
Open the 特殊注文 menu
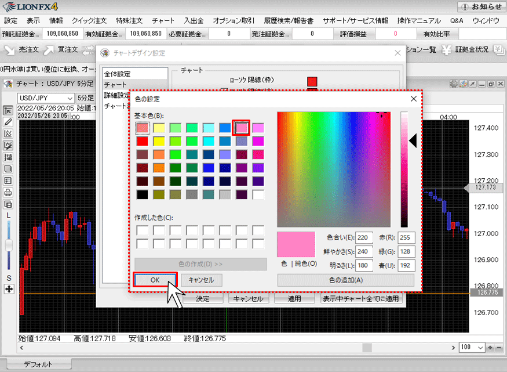coord(129,21)
